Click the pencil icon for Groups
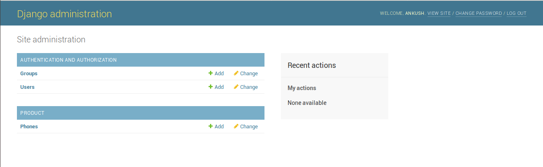The height and width of the screenshot is (167, 543). click(x=236, y=73)
